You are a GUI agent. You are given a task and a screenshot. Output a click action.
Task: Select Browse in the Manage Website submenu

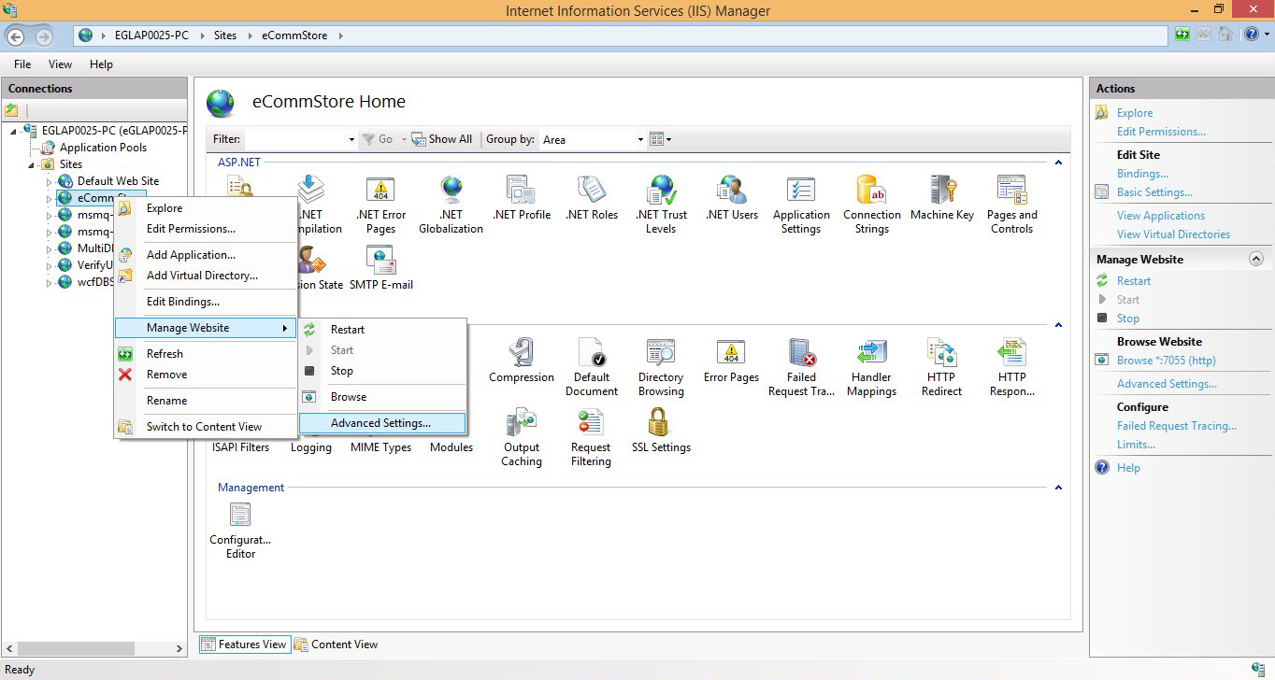pos(382,397)
